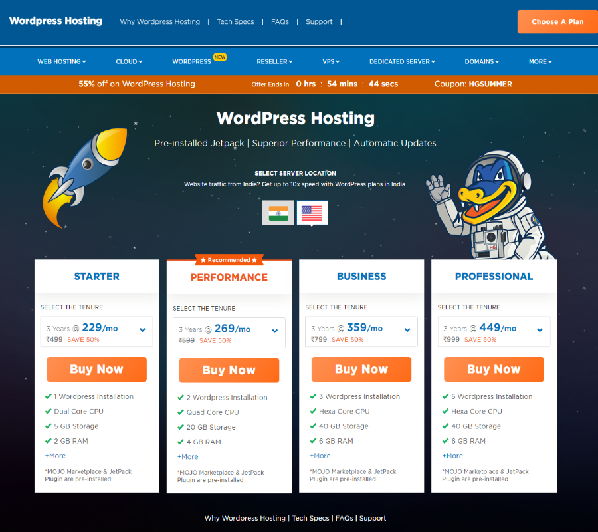The image size is (598, 532).
Task: Expand the VPS menu
Action: 331,61
